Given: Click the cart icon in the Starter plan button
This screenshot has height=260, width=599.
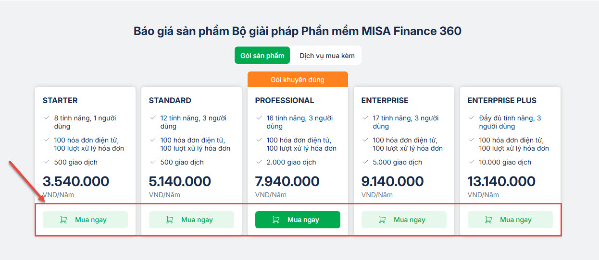Looking at the screenshot, I should (63, 220).
